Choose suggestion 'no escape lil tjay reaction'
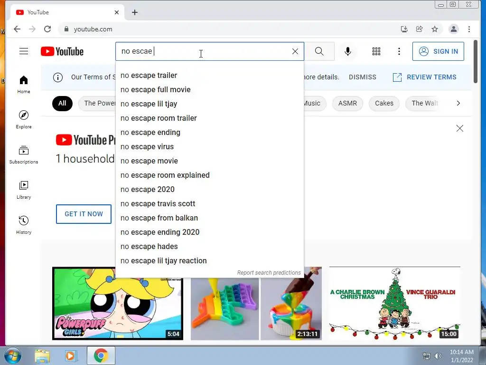This screenshot has height=365, width=486. 209,261
